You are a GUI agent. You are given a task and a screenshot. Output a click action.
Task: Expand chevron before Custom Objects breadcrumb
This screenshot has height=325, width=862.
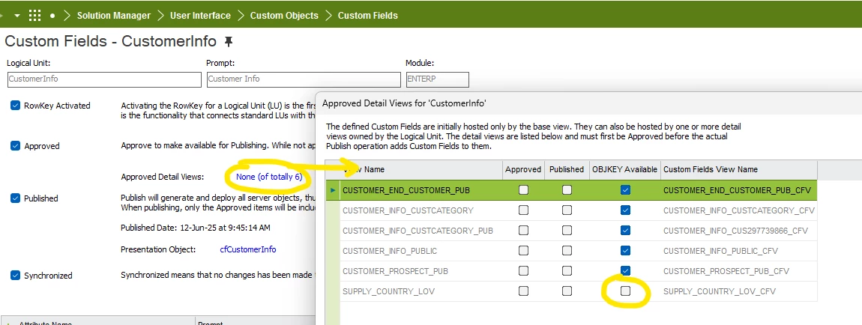pyautogui.click(x=241, y=16)
